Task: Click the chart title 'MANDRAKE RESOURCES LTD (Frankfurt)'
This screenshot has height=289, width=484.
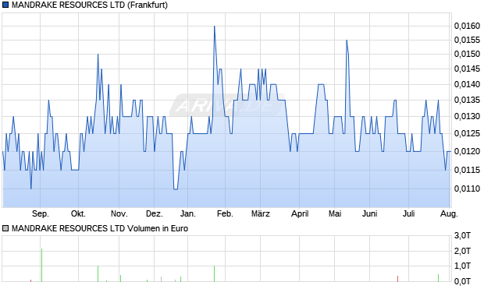Action: tap(90, 5)
